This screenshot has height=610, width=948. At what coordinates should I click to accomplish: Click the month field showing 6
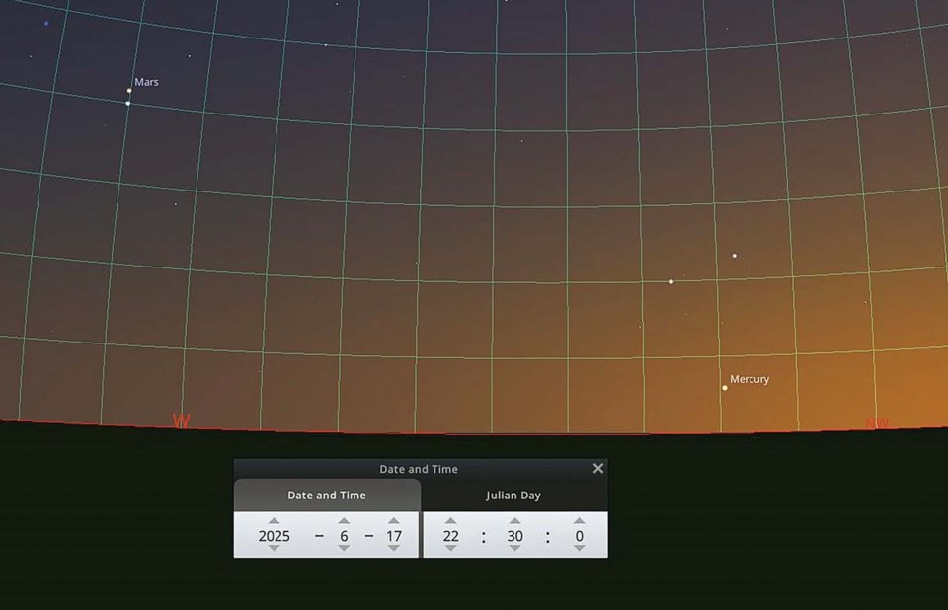pos(344,536)
